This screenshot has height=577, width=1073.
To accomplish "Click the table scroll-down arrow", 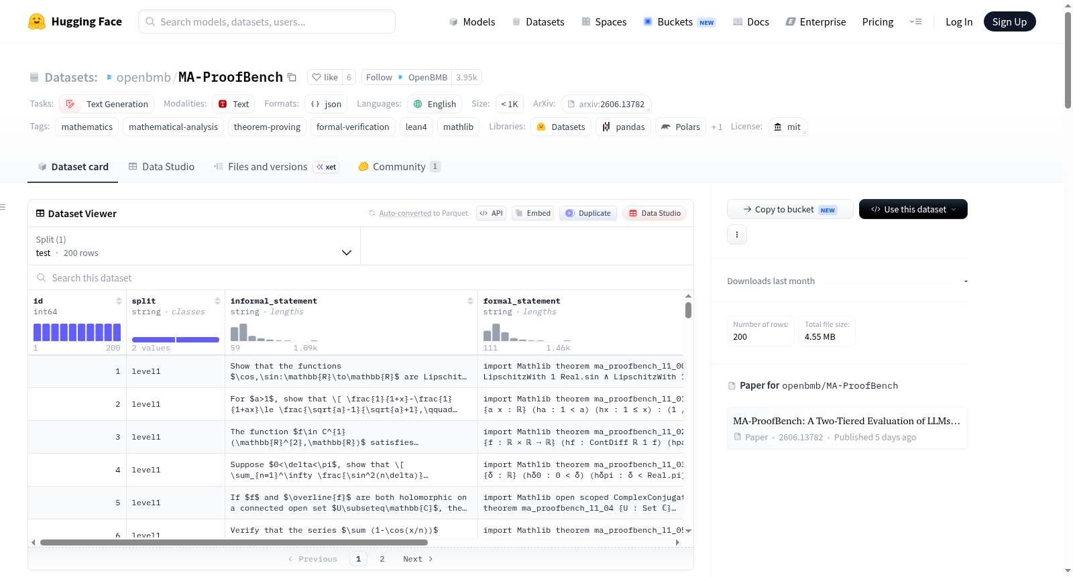I will point(688,531).
